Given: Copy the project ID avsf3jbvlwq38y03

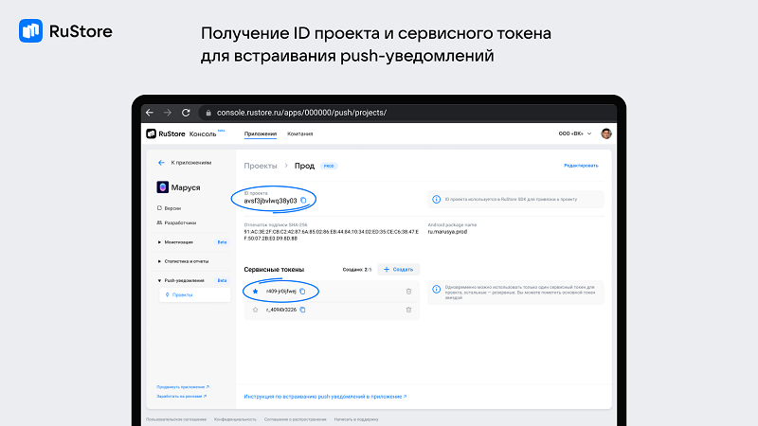Looking at the screenshot, I should click(303, 201).
